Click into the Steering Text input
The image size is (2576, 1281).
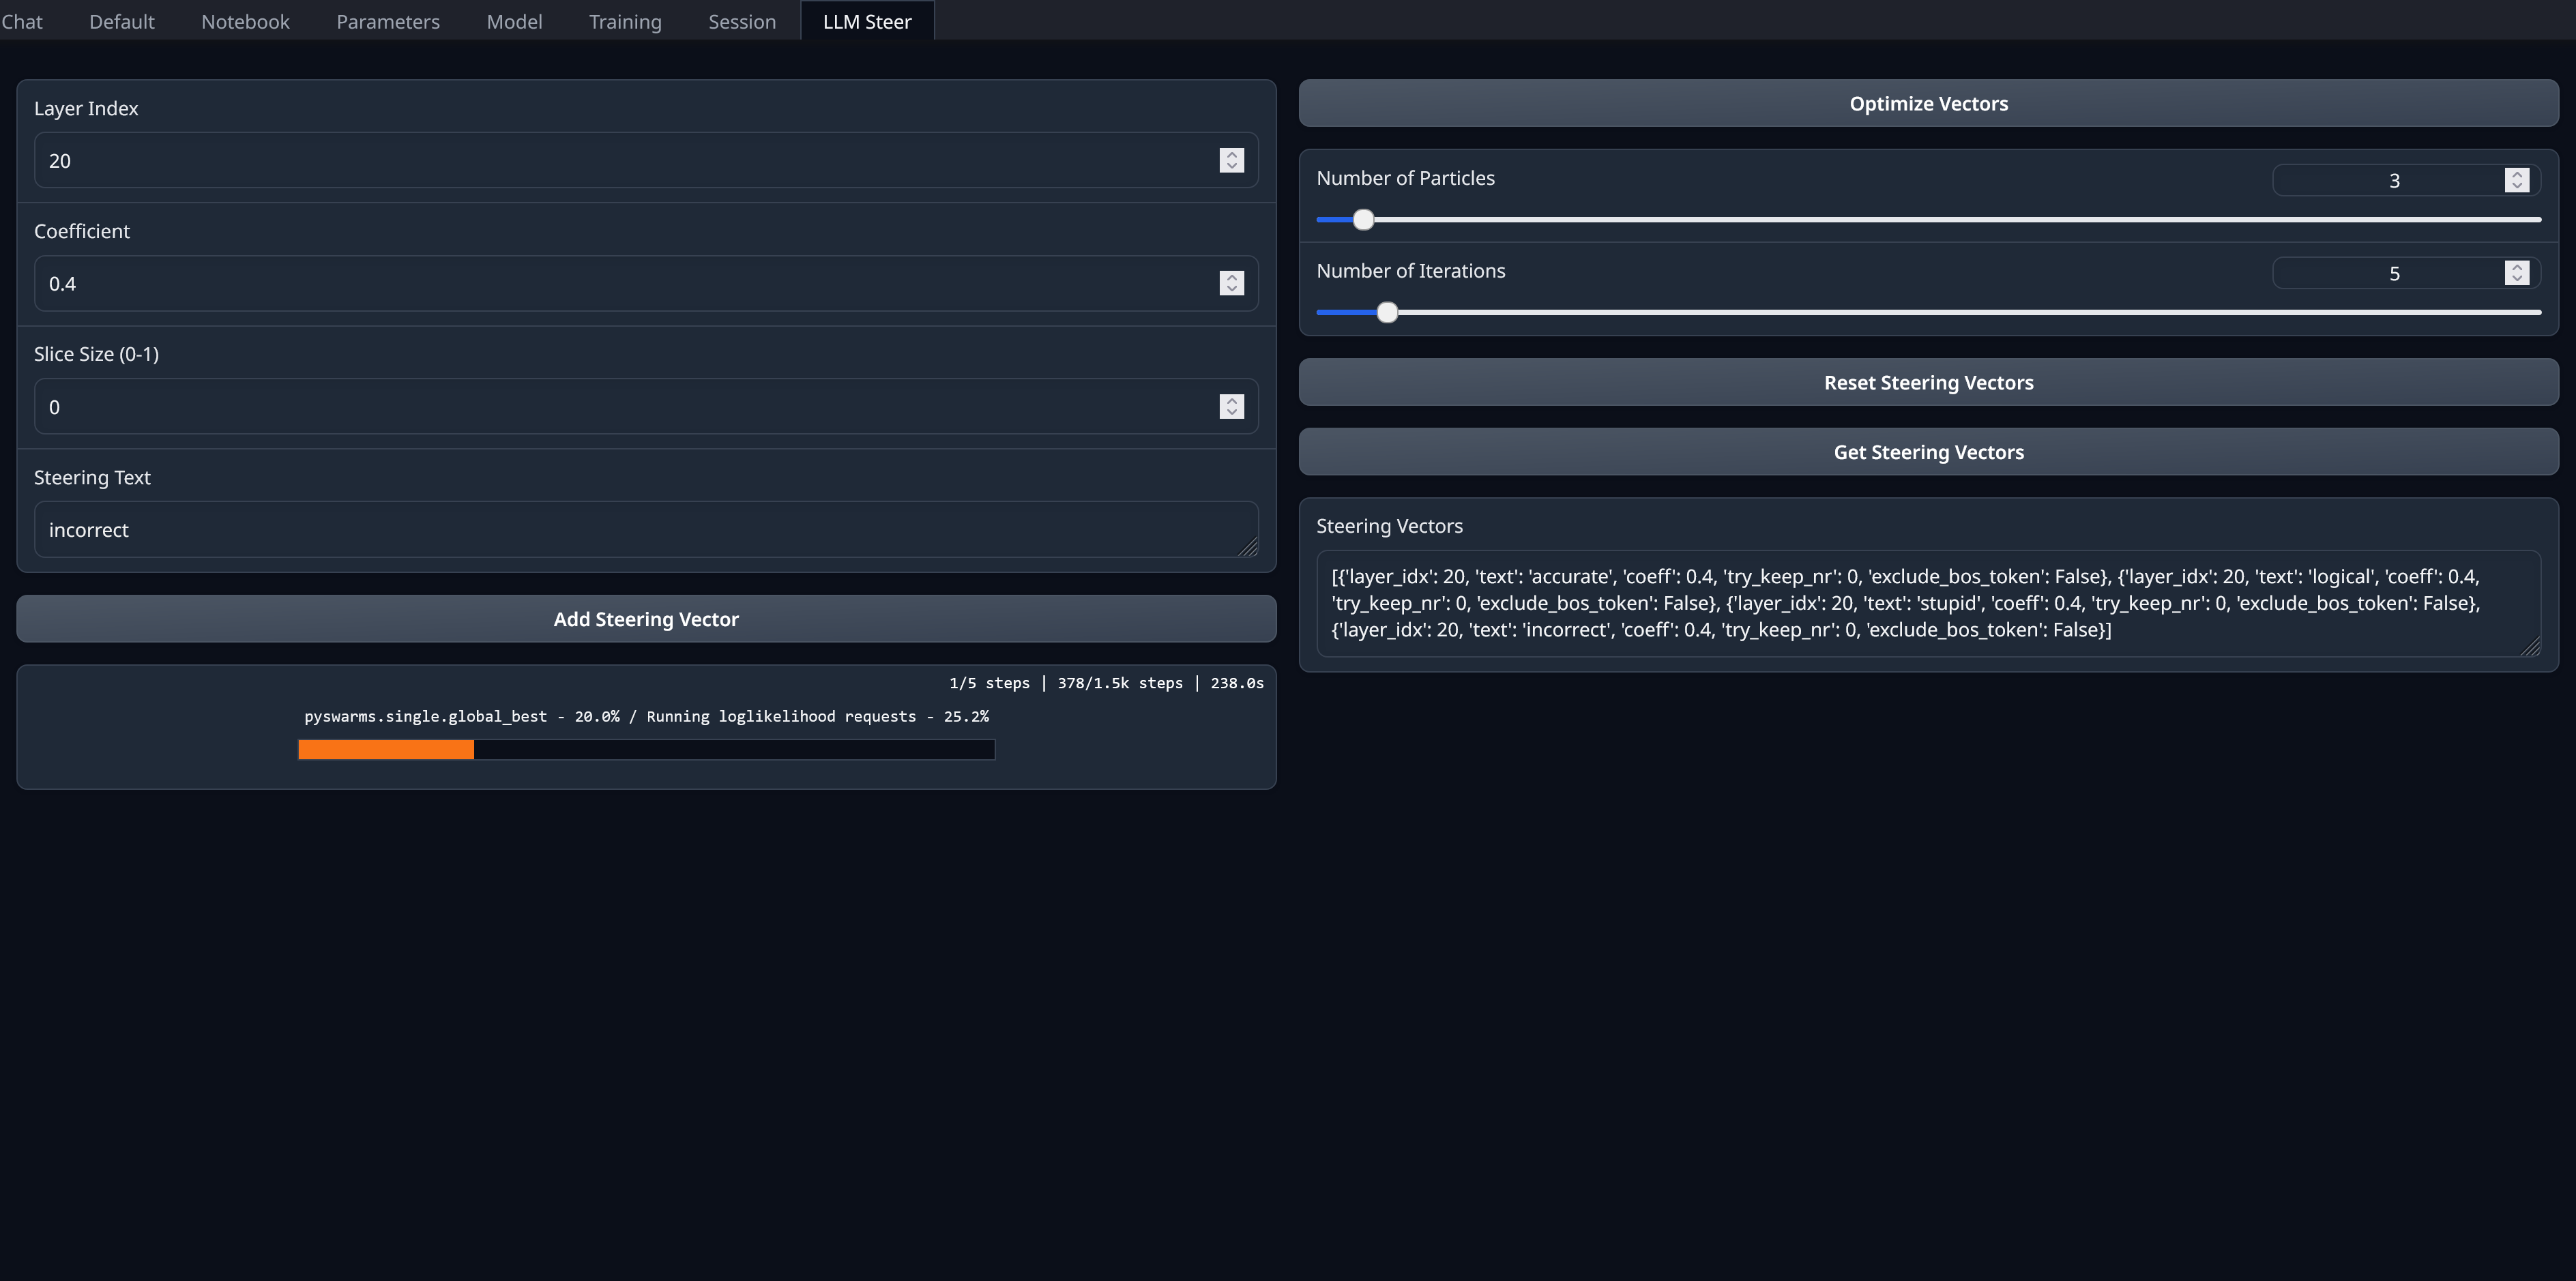point(640,530)
